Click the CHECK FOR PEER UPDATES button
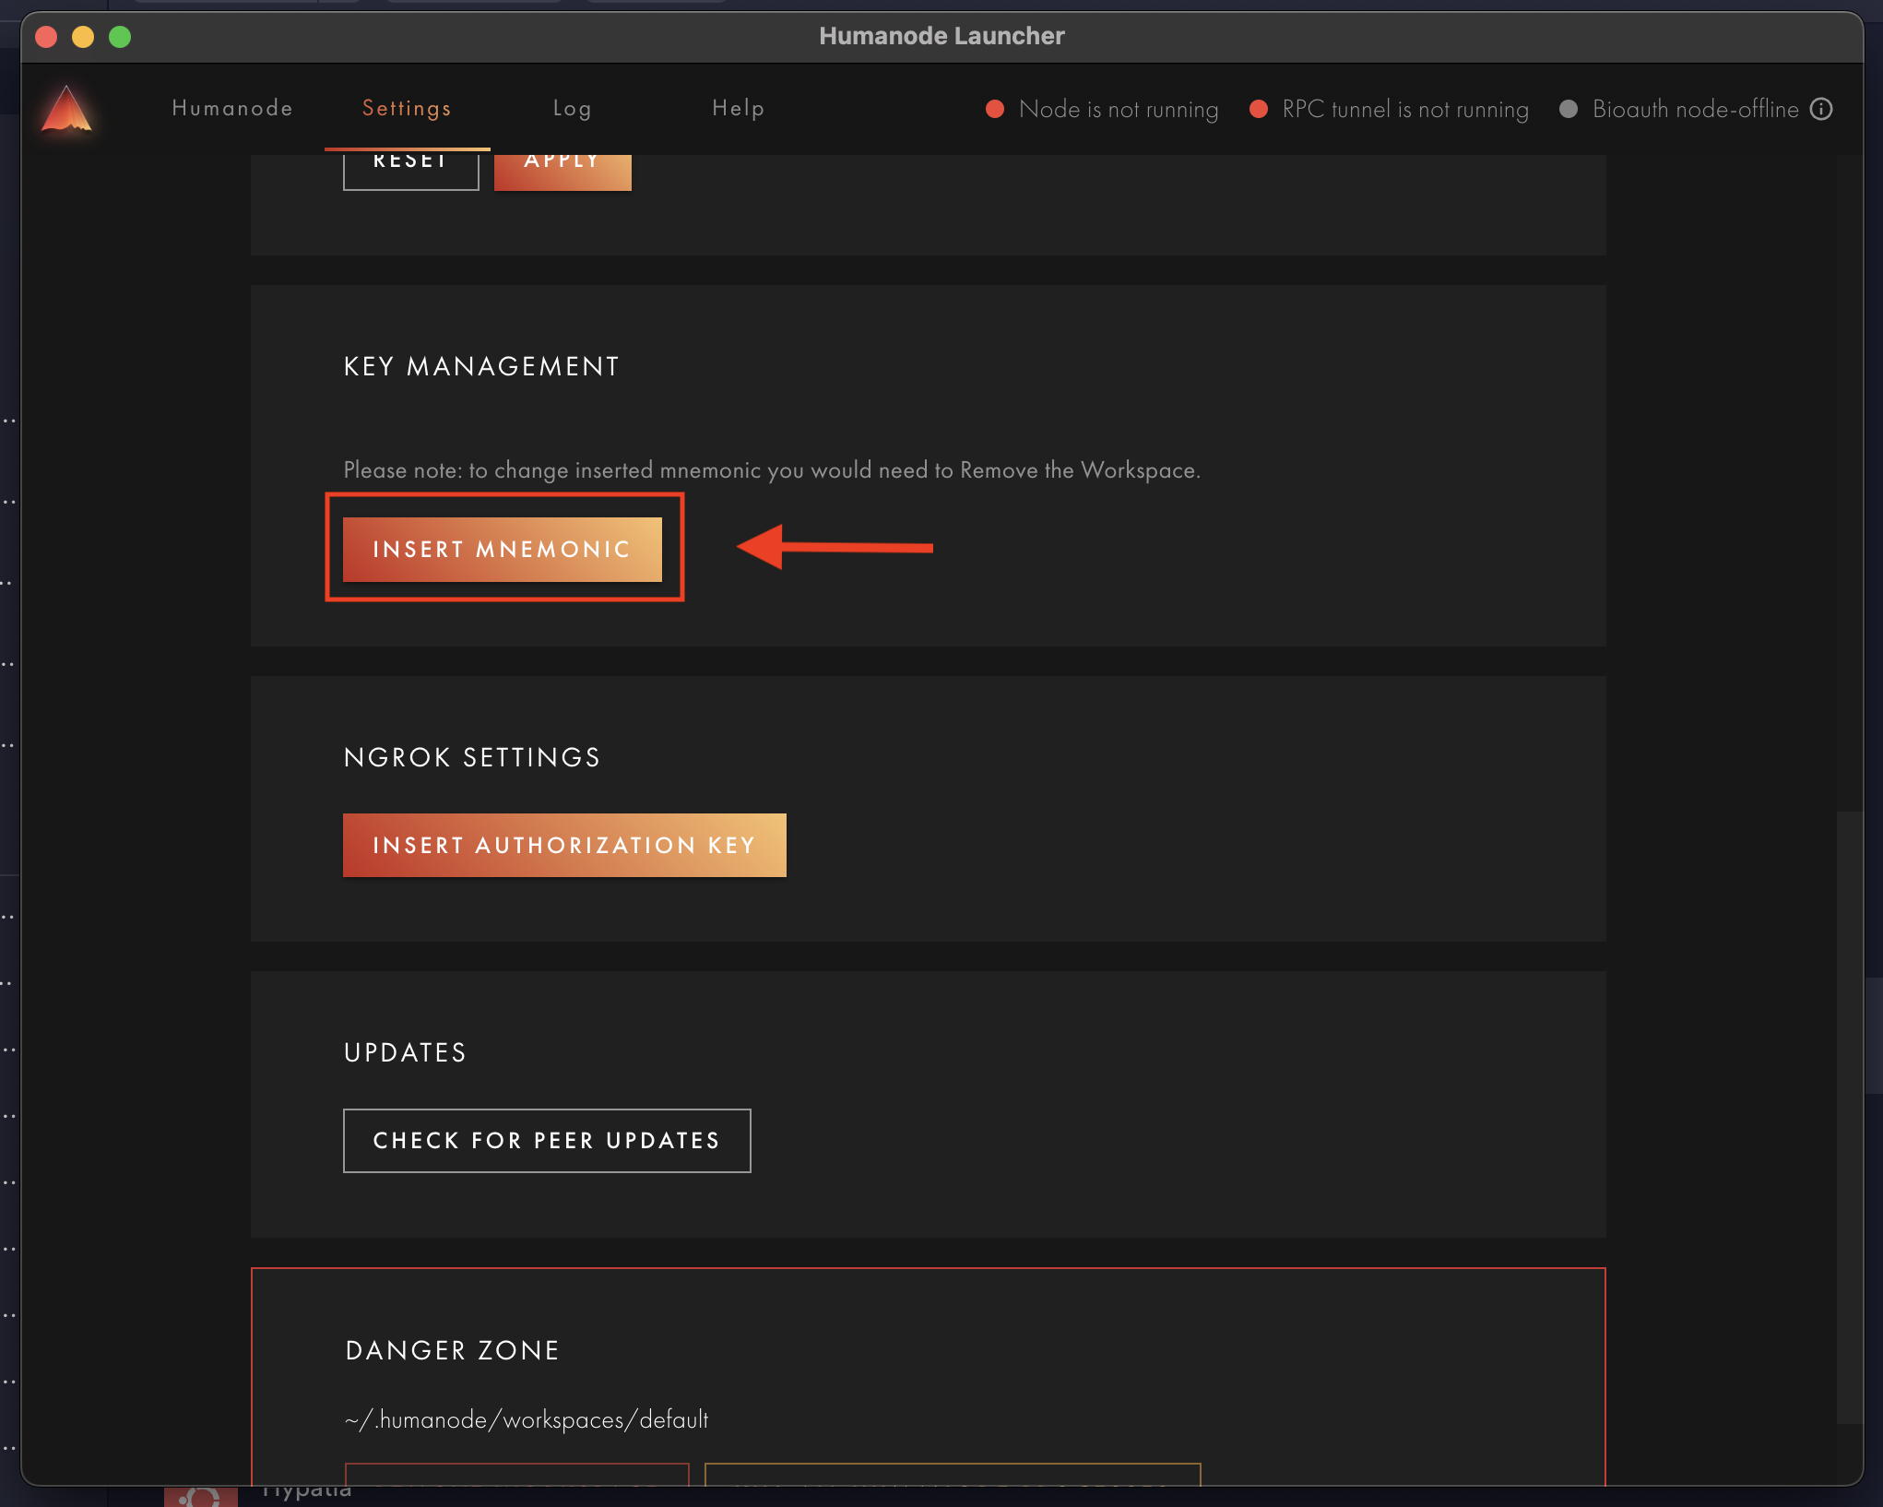This screenshot has width=1883, height=1507. click(547, 1140)
